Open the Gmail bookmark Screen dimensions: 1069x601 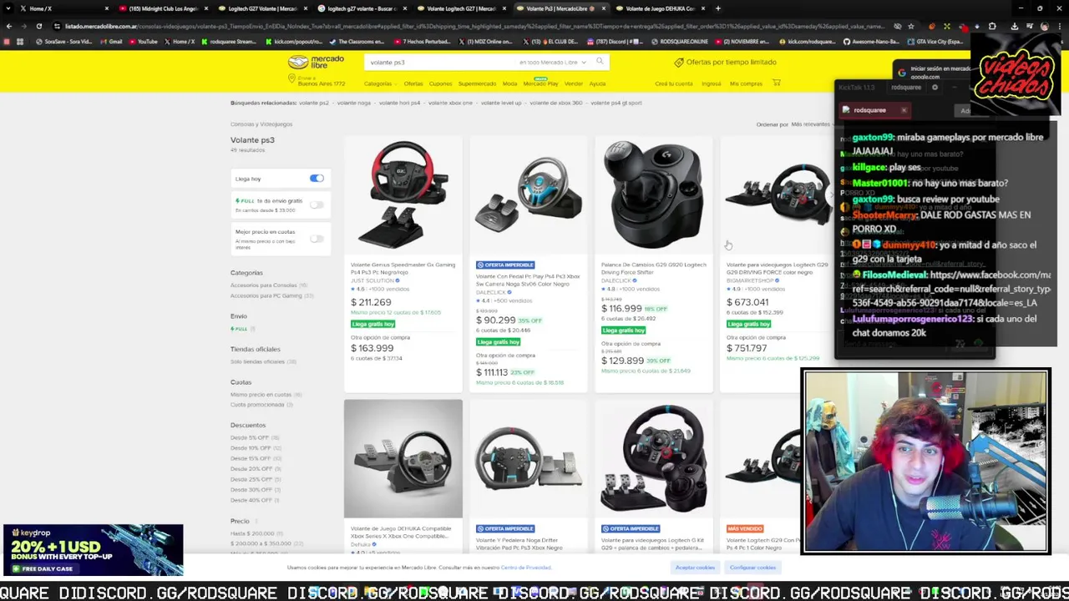110,41
